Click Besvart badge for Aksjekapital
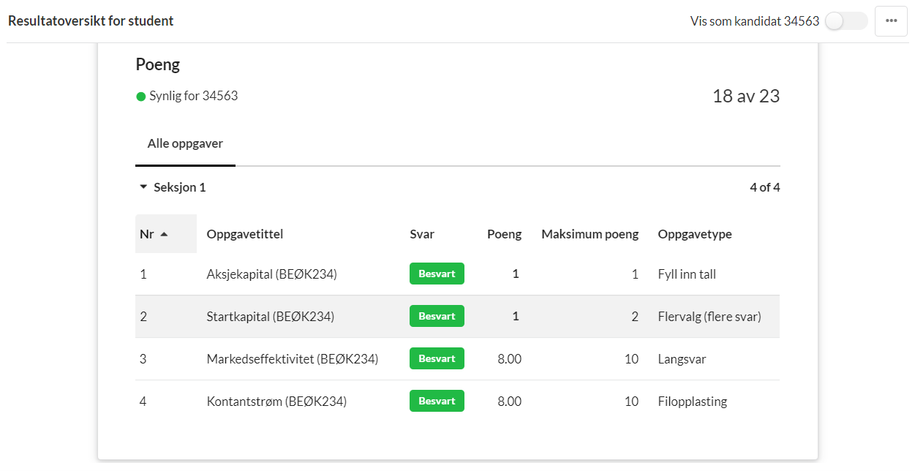 click(x=437, y=274)
